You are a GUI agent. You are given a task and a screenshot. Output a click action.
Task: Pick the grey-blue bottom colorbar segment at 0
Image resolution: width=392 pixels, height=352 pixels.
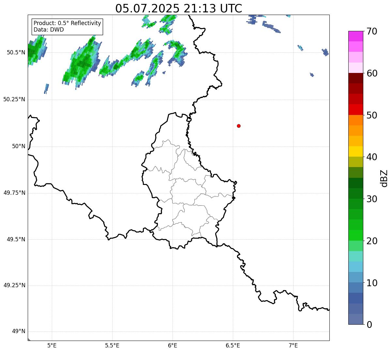click(x=355, y=319)
